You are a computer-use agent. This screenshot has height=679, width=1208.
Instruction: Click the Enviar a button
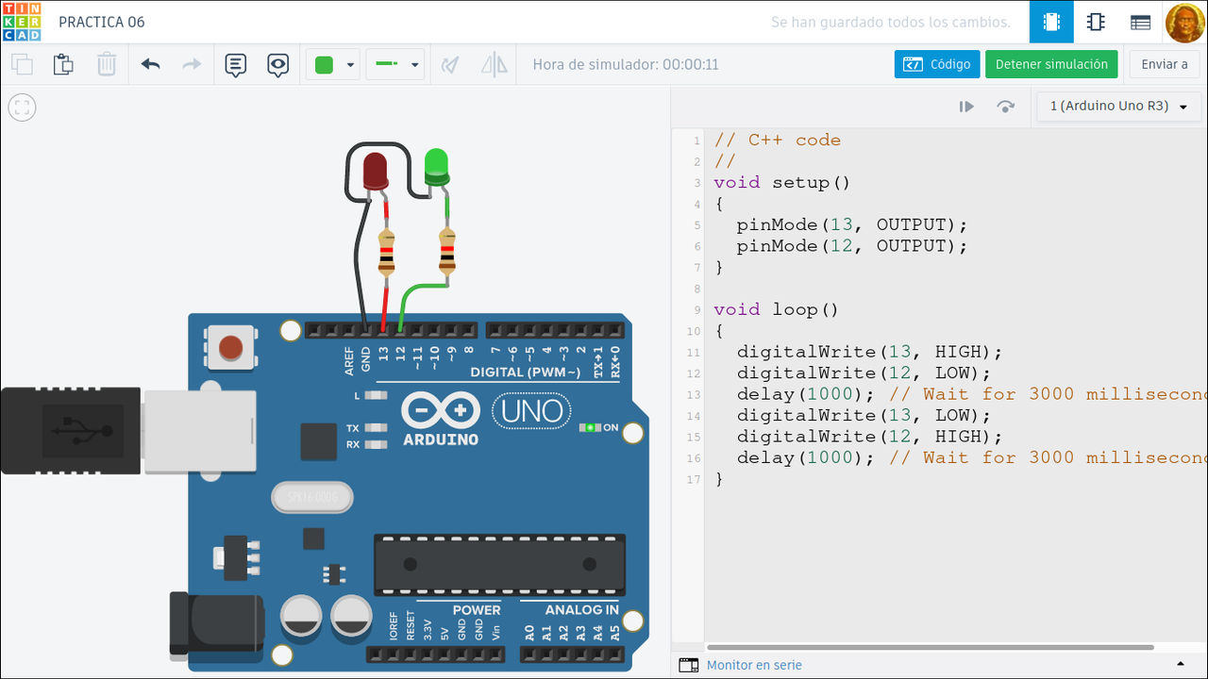tap(1164, 64)
